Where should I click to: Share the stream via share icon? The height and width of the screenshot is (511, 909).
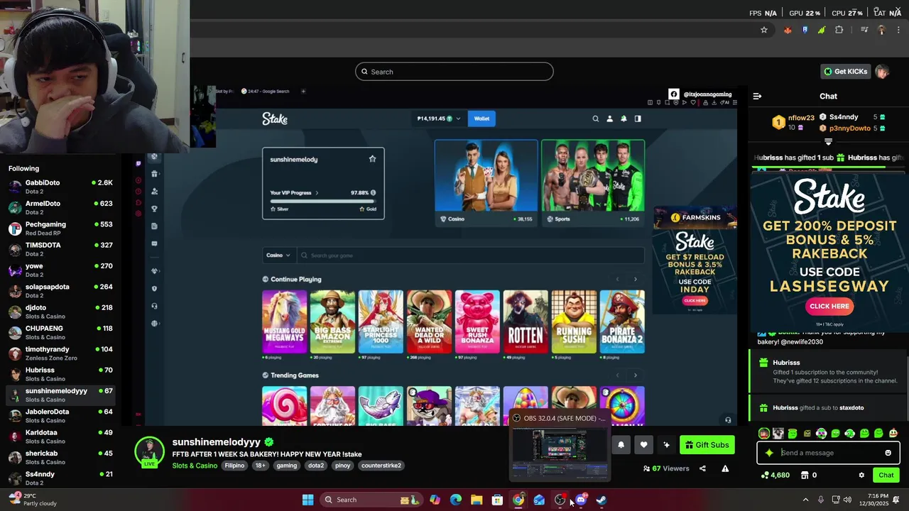point(702,468)
